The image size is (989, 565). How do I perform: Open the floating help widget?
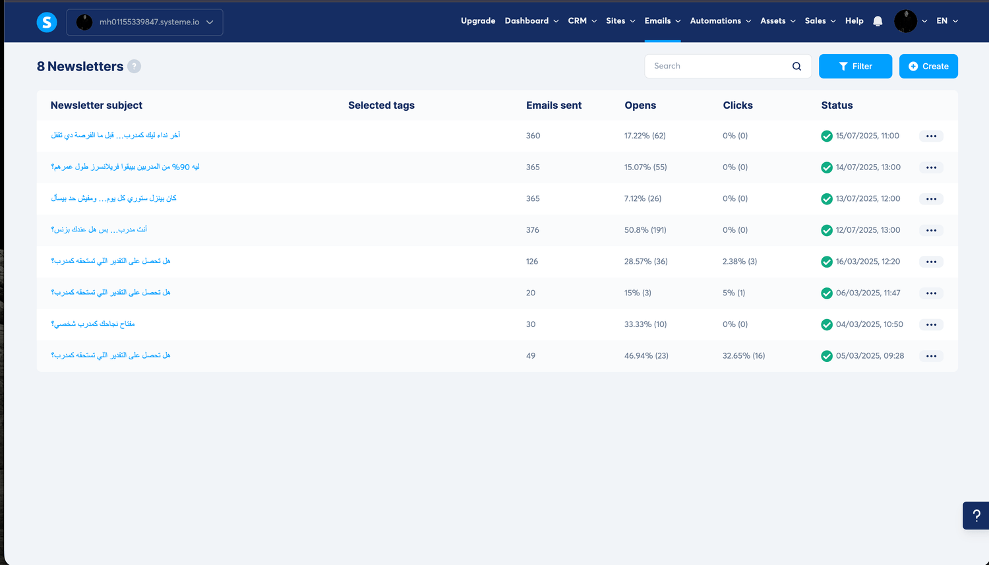coord(976,516)
